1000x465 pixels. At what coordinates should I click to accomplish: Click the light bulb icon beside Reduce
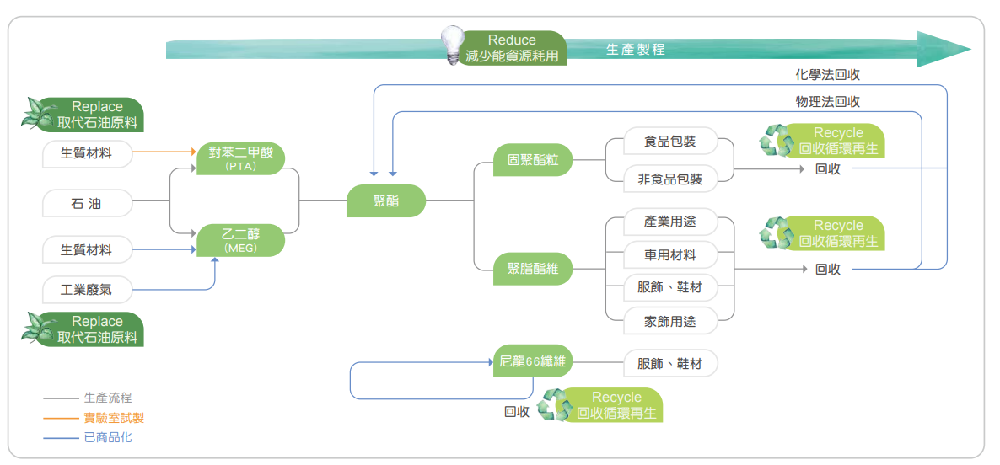click(x=454, y=44)
